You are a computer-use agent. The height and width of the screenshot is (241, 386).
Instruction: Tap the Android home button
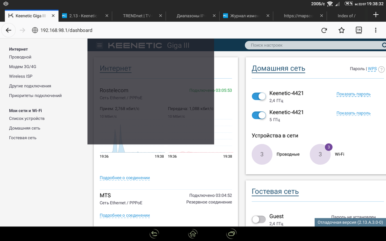click(x=193, y=234)
